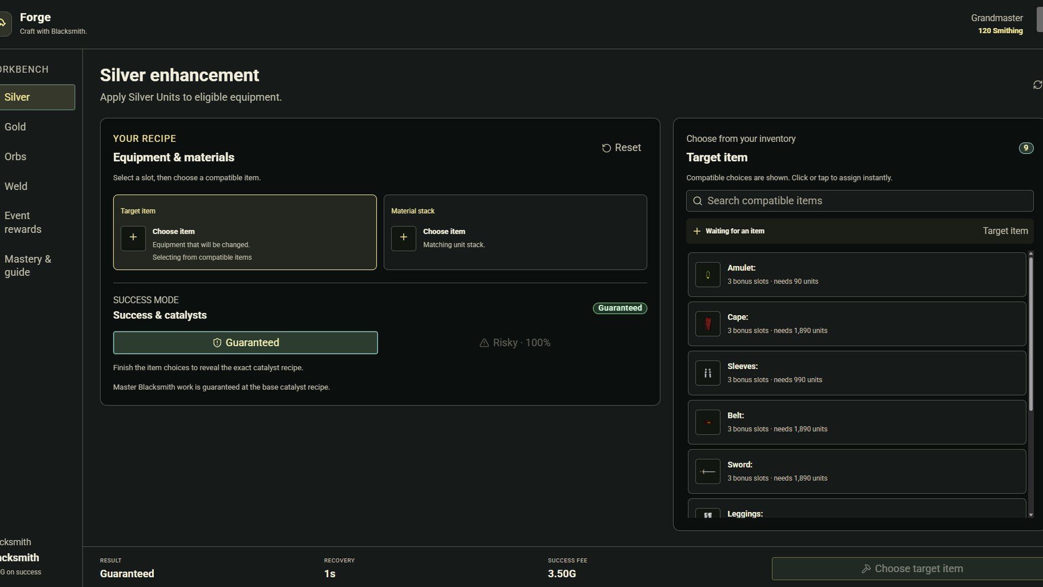The width and height of the screenshot is (1043, 587).
Task: Click the inventory count badge showing 9
Action: tap(1026, 148)
